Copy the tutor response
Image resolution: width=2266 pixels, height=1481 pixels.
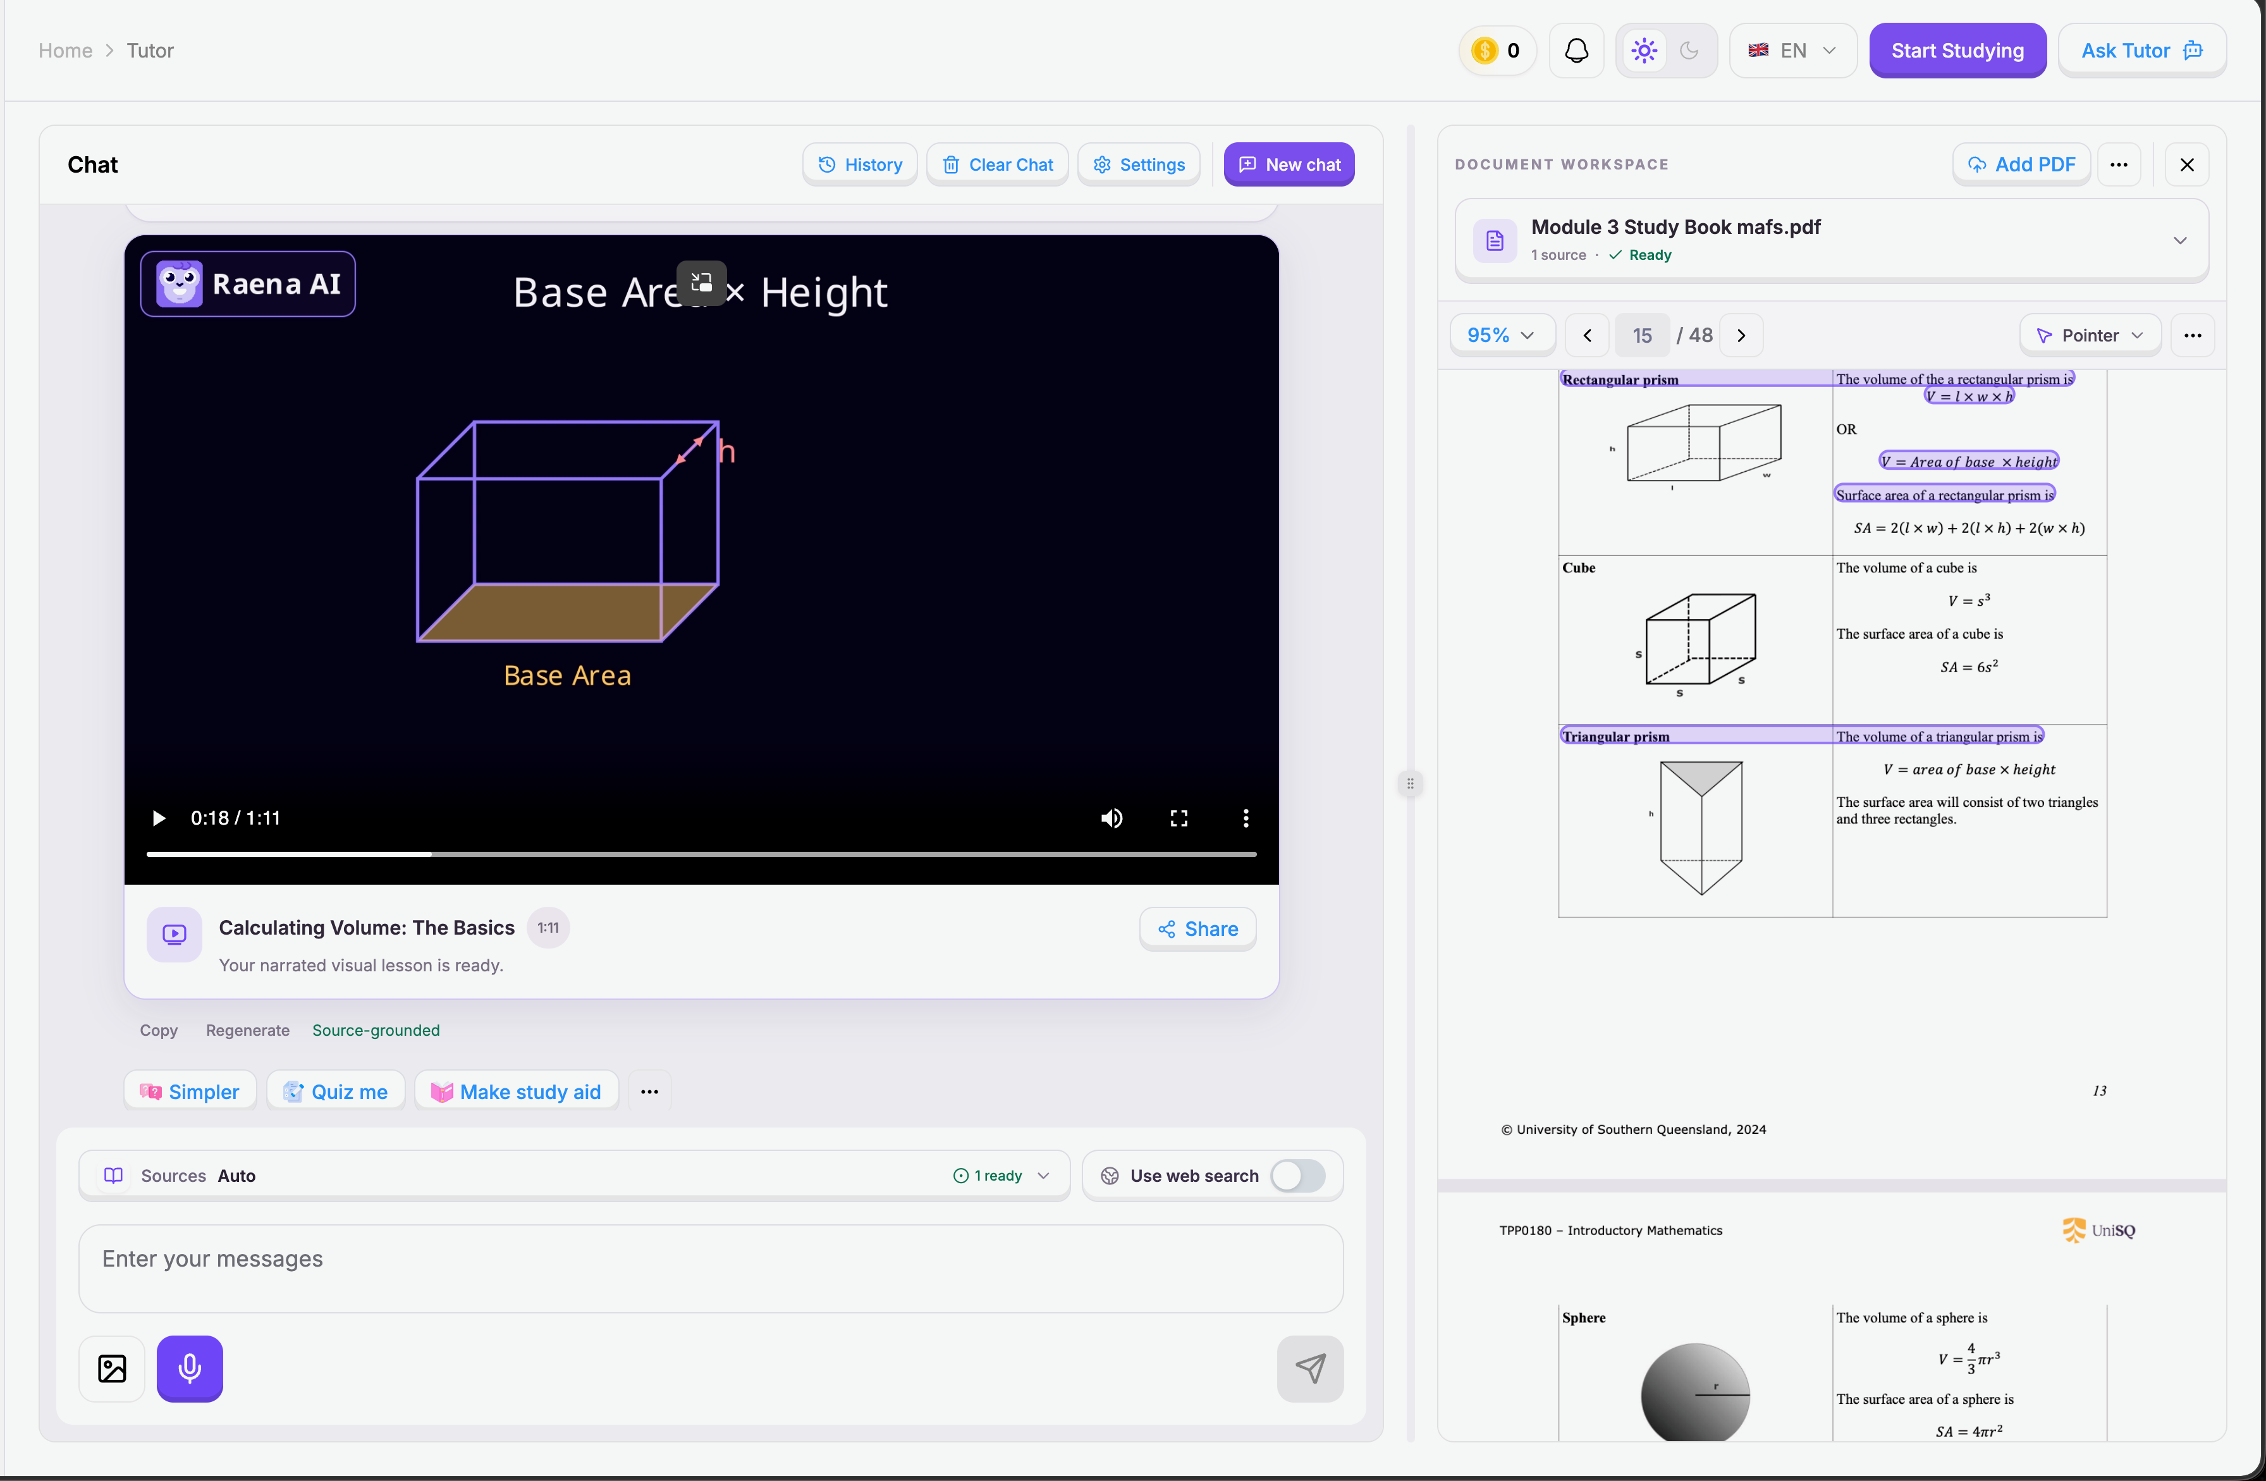pos(159,1031)
